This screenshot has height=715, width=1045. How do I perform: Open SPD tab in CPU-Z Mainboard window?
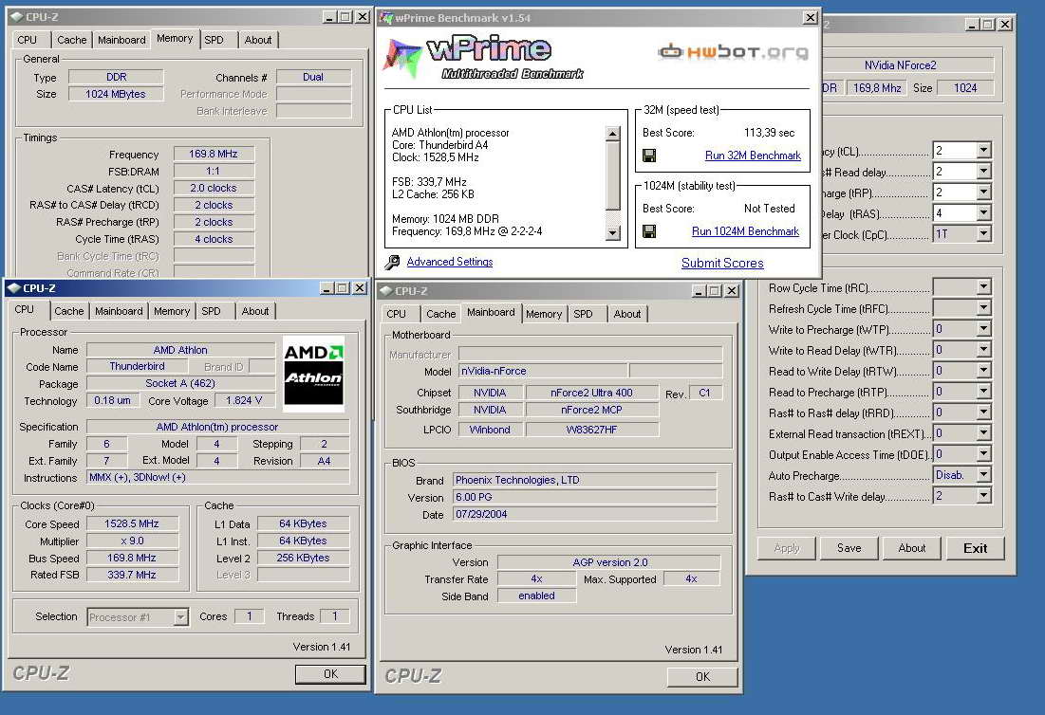coord(583,314)
